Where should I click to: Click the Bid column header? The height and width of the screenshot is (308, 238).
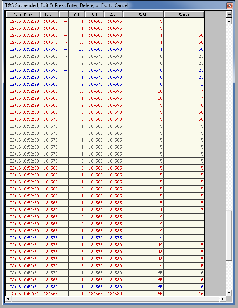pos(94,14)
